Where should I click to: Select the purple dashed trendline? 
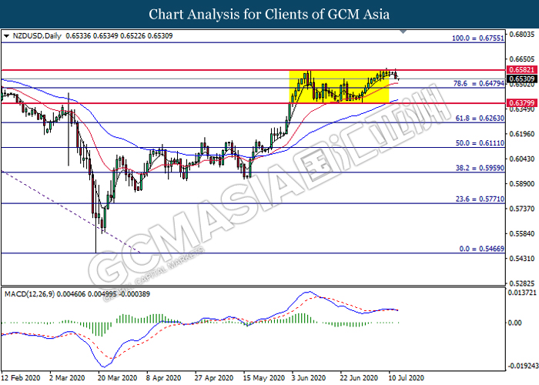(x=69, y=211)
